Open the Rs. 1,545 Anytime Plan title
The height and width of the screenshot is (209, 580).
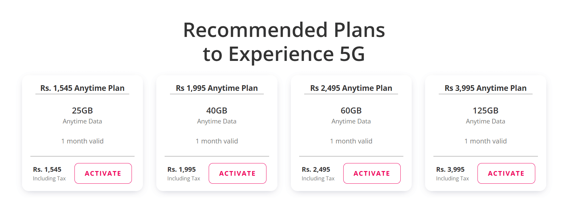pyautogui.click(x=82, y=88)
